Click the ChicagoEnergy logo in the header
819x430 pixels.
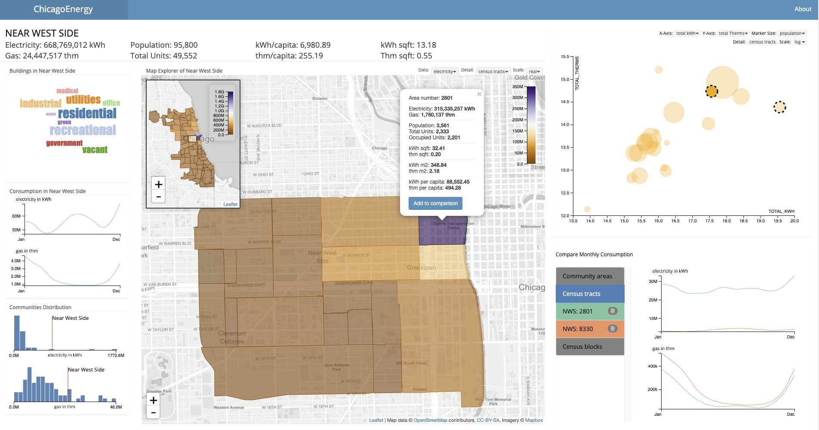(63, 9)
